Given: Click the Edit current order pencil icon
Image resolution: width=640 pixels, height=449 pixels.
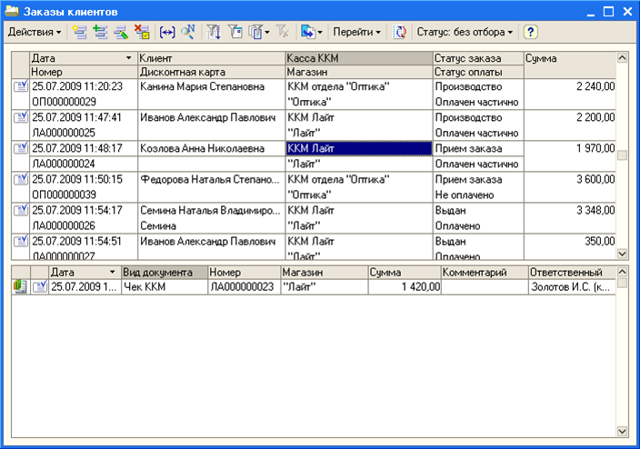Looking at the screenshot, I should tap(121, 32).
